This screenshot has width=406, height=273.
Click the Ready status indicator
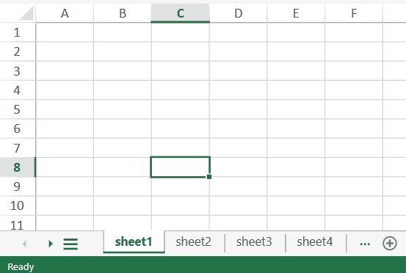click(21, 266)
